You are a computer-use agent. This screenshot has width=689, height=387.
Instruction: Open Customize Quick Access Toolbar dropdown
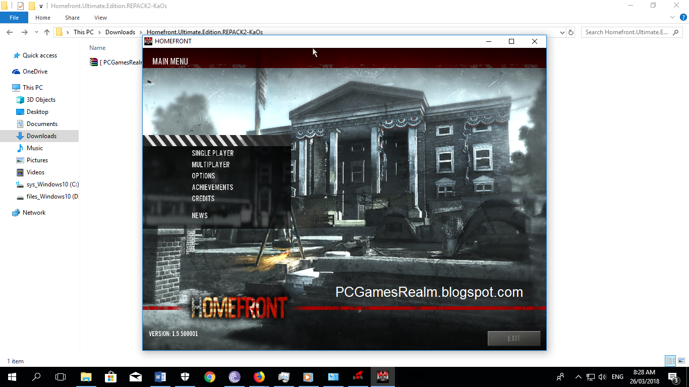click(41, 6)
